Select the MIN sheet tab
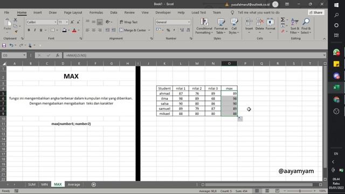The height and width of the screenshot is (194, 345). (44, 184)
